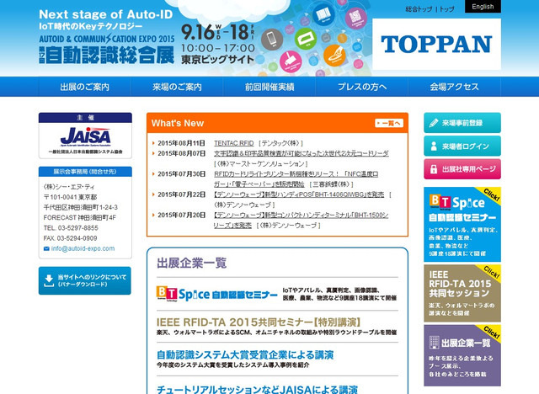Open the プレスの方へ menu item

(x=362, y=87)
